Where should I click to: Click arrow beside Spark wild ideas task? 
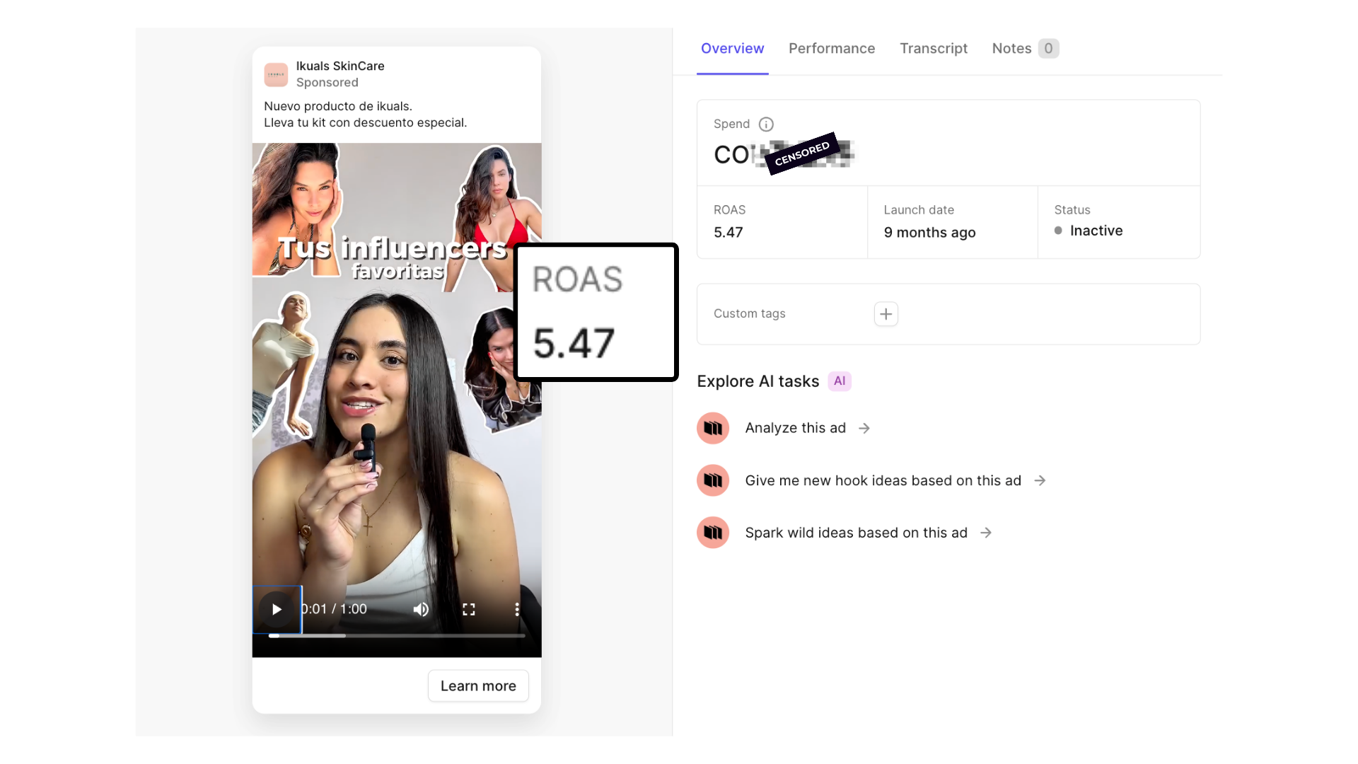pos(986,533)
